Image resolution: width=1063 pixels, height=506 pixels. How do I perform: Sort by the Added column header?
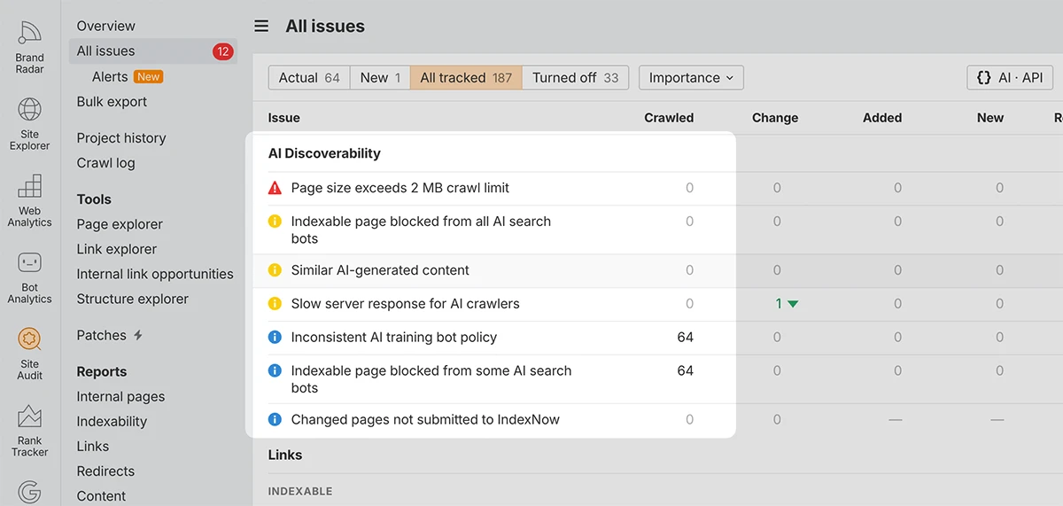coord(882,118)
